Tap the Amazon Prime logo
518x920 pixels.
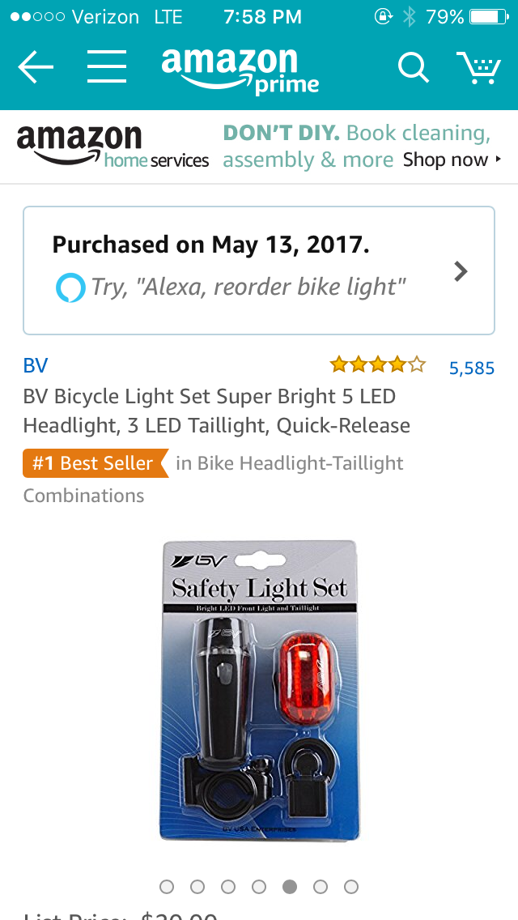coord(240,70)
